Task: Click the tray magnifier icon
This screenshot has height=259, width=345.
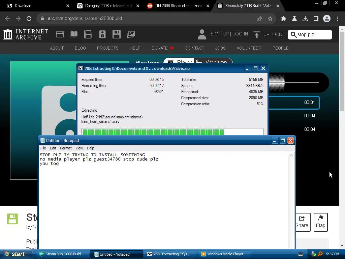Action: pos(320,254)
